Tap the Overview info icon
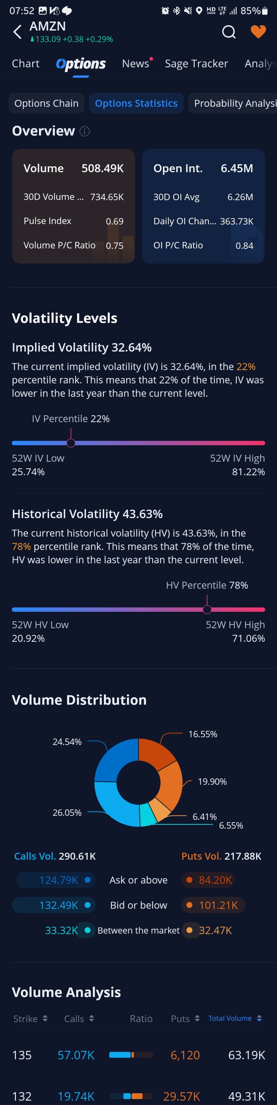Screen dimensions: 277x1105 (x=85, y=131)
